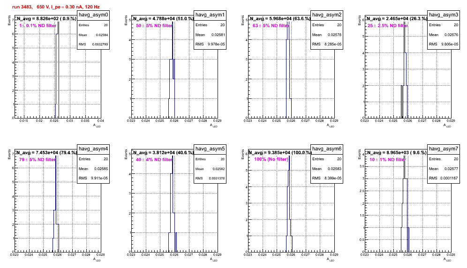Click the N_avg = 2.465e+04 label
The height and width of the screenshot is (268, 467).
(x=397, y=18)
